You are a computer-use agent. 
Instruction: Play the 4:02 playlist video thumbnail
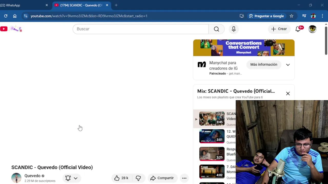[x=212, y=171]
